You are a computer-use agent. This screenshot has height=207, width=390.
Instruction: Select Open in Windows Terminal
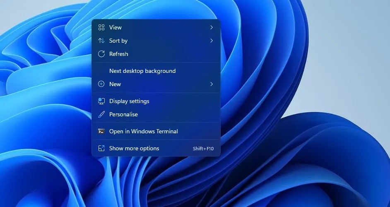pyautogui.click(x=156, y=131)
